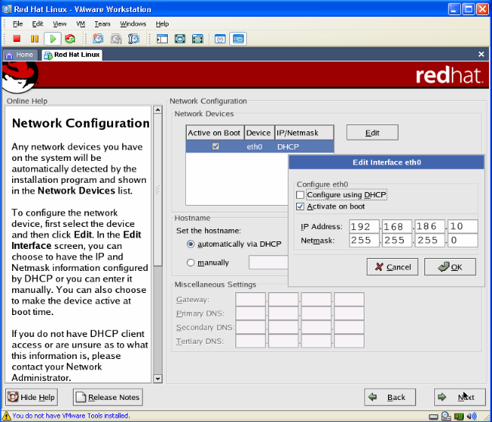Open the snapshot manager toolbar icon
This screenshot has height=422, width=492.
tap(131, 39)
